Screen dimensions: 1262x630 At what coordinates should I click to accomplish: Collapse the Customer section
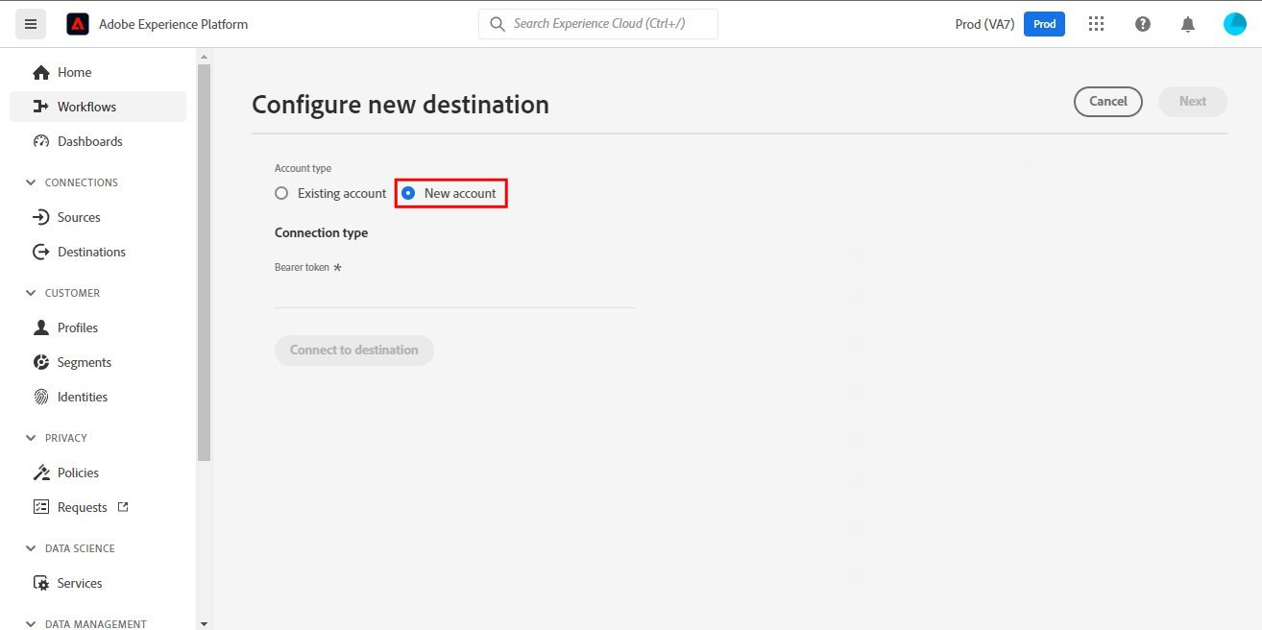tap(30, 293)
